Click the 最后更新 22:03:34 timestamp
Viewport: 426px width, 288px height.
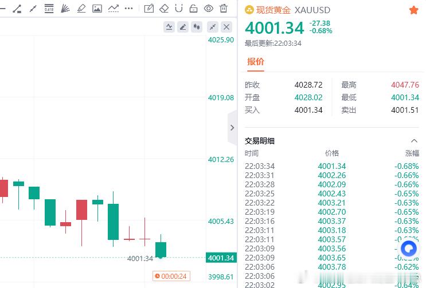pyautogui.click(x=273, y=44)
